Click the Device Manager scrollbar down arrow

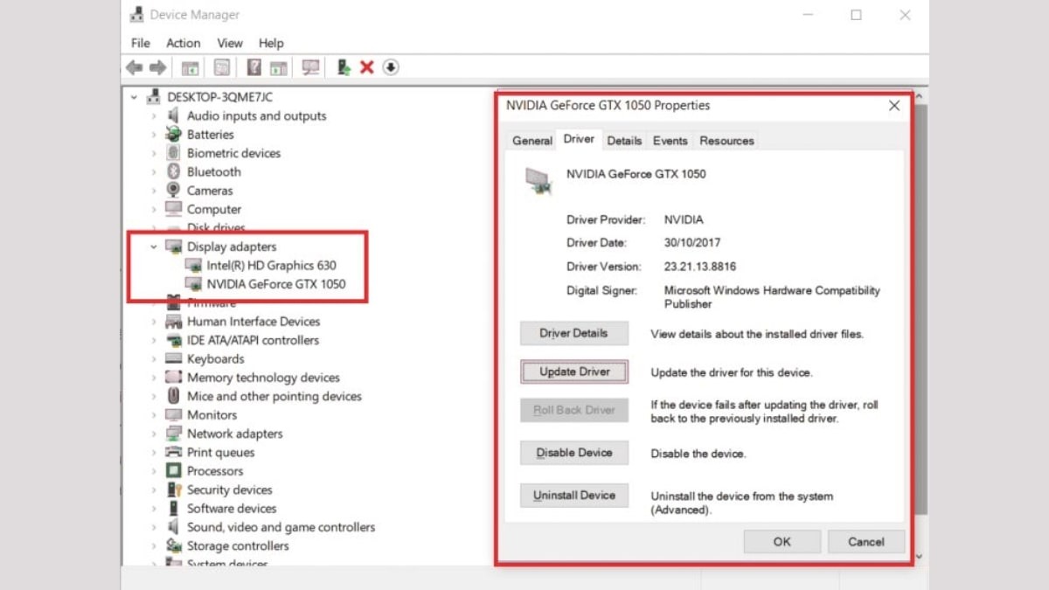(920, 557)
